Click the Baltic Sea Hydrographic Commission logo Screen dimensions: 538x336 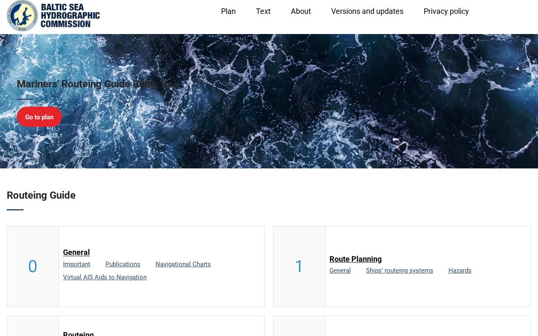pyautogui.click(x=53, y=16)
